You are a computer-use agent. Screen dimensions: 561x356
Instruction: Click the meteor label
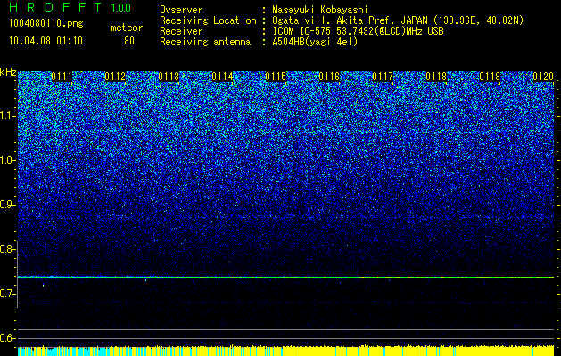127,28
